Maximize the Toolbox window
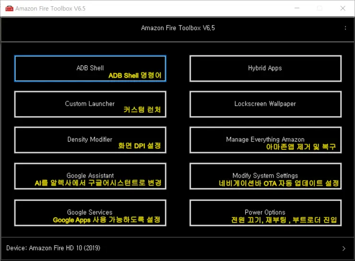The height and width of the screenshot is (261, 355). [x=319, y=8]
